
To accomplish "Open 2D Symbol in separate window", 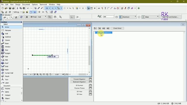I will [x=90, y=85].
